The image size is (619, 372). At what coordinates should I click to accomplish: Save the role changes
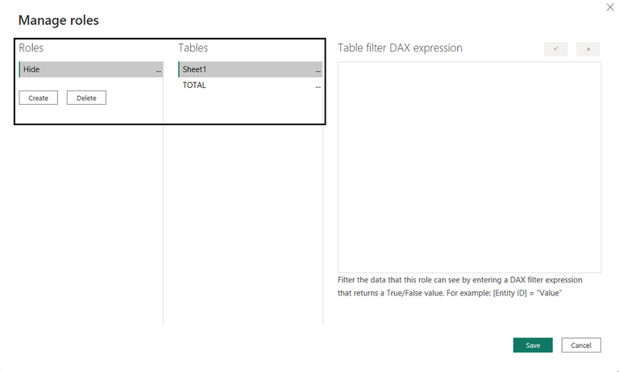[x=533, y=345]
